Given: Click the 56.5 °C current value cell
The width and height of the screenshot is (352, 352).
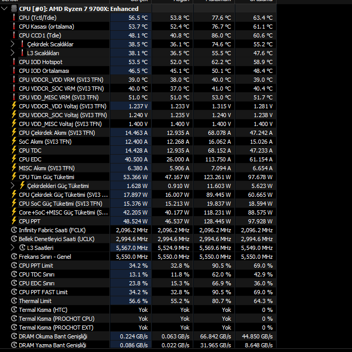Looking at the screenshot, I should click(x=131, y=18).
